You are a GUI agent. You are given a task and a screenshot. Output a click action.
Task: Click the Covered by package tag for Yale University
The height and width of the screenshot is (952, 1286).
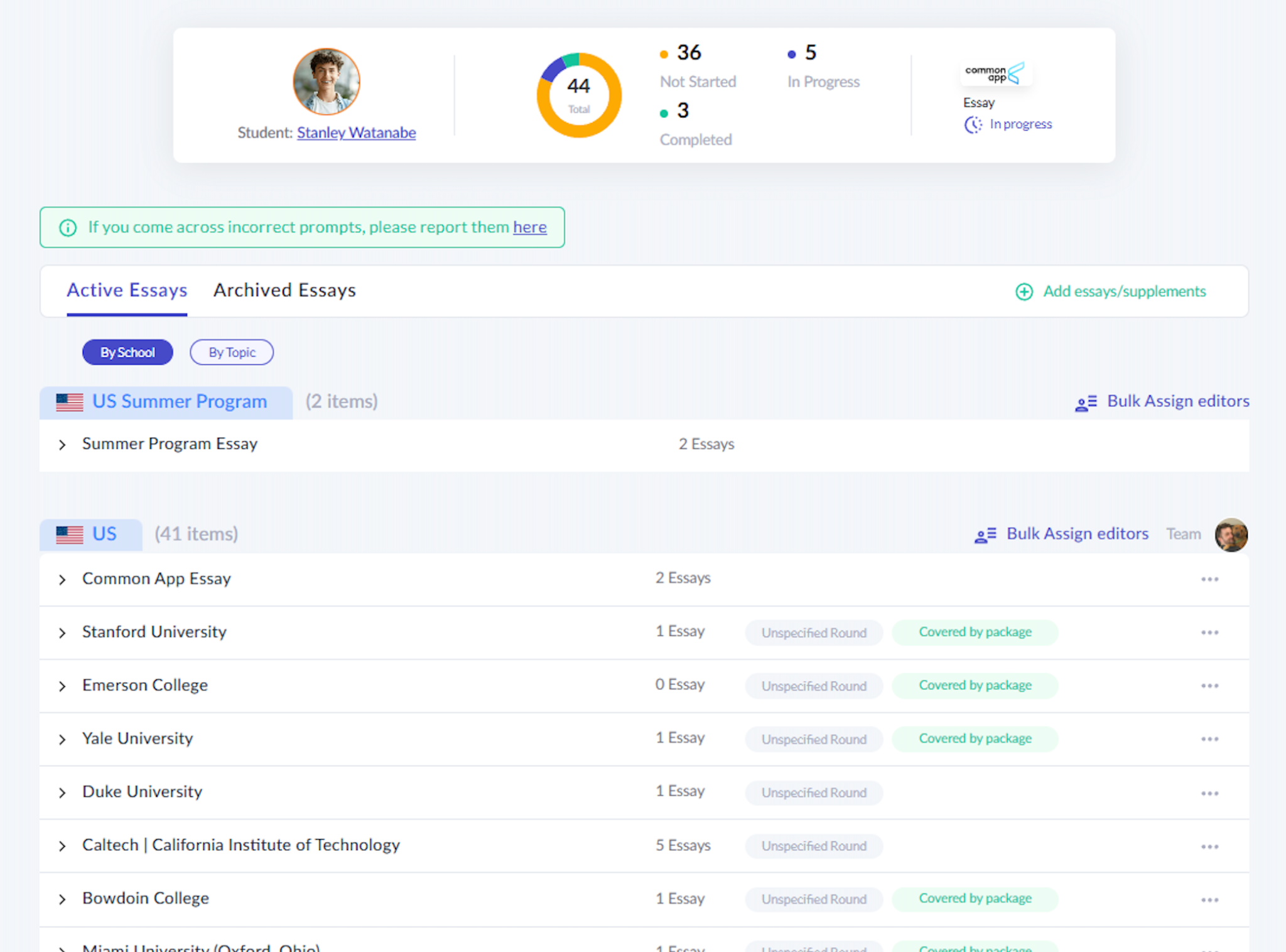coord(975,738)
